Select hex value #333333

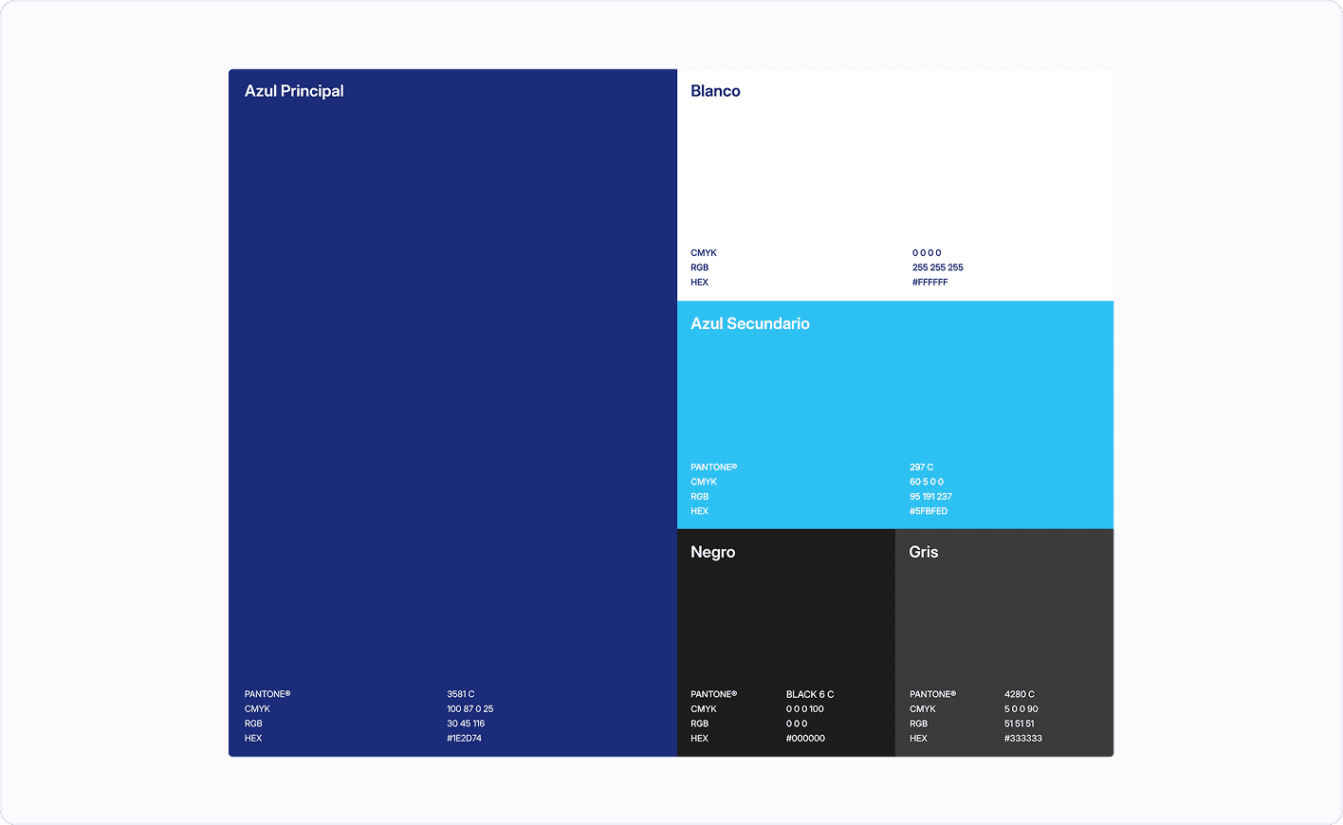click(1022, 738)
